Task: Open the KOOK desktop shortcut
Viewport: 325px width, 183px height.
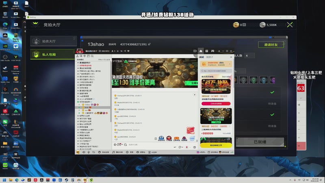Action: (x=5, y=166)
